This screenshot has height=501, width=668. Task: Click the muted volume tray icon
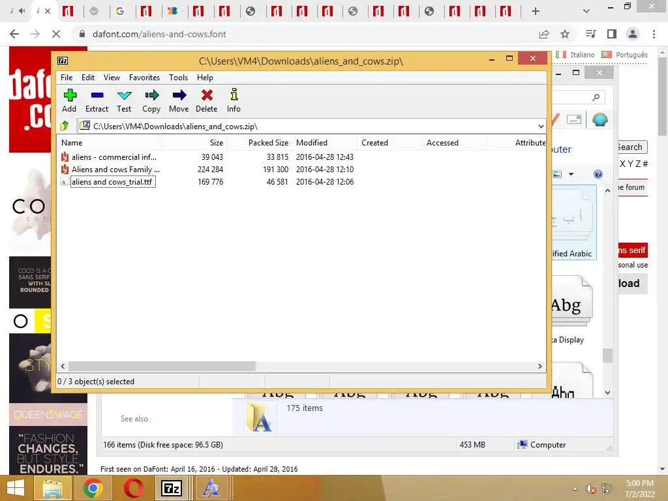click(591, 489)
